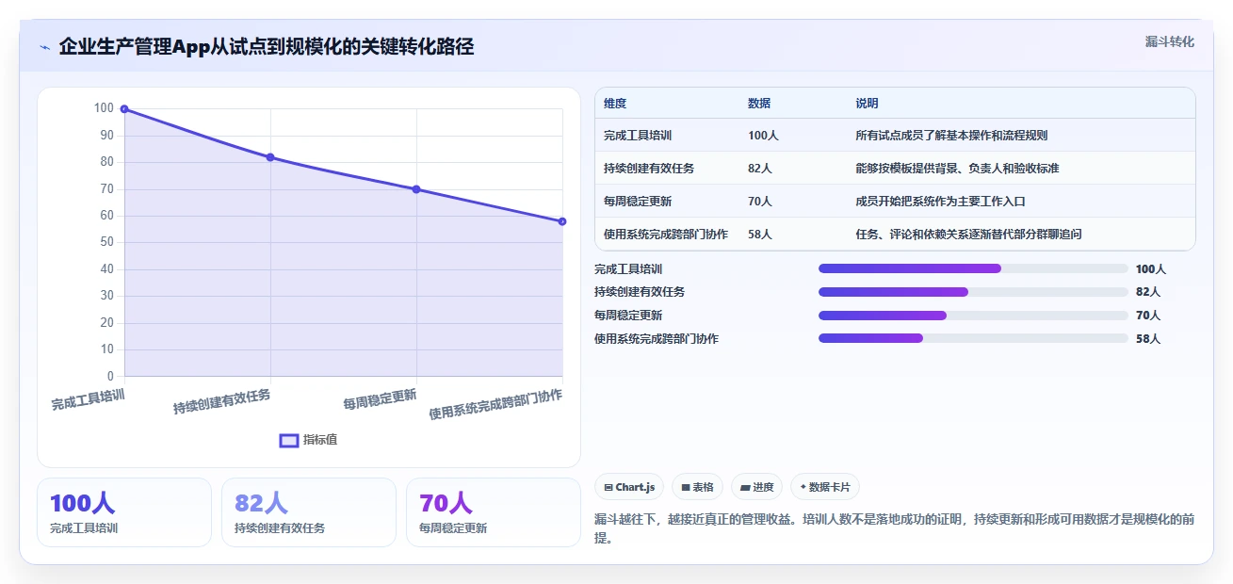Viewport: 1233px width, 584px height.
Task: Click the 完成工具培训 cell in the table
Action: 638,136
